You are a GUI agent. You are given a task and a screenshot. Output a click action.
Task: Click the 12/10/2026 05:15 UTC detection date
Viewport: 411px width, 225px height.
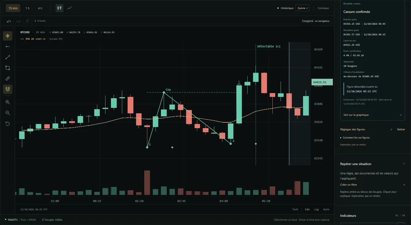pos(362,92)
